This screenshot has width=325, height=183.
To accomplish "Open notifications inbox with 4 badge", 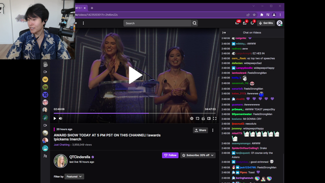I will click(x=245, y=23).
